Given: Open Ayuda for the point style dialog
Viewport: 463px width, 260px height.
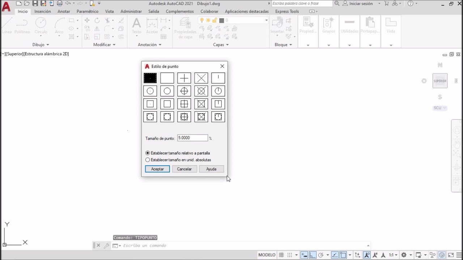Looking at the screenshot, I should tap(211, 169).
